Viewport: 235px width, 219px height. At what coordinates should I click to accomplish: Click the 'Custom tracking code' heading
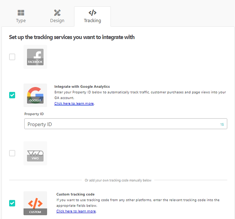pos(76,194)
